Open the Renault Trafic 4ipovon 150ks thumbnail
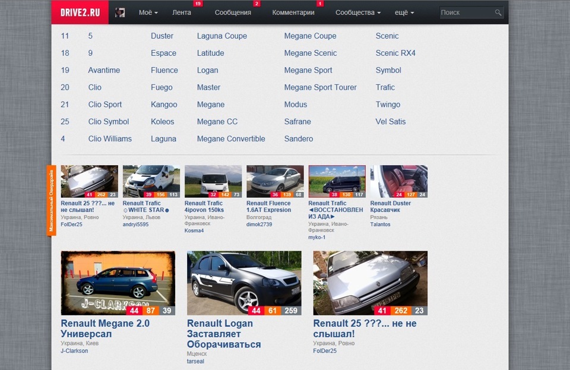Viewport: 570px width, 370px height. pos(213,181)
